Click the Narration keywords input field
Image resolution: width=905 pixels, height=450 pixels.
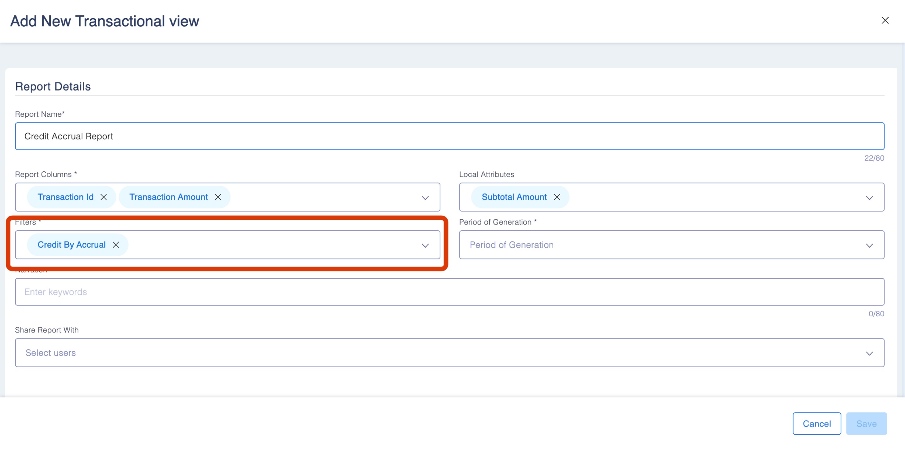pos(449,292)
